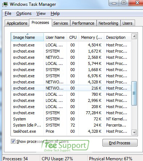Open the View menu
Screen dimensions: 143x161
(x=41, y=13)
